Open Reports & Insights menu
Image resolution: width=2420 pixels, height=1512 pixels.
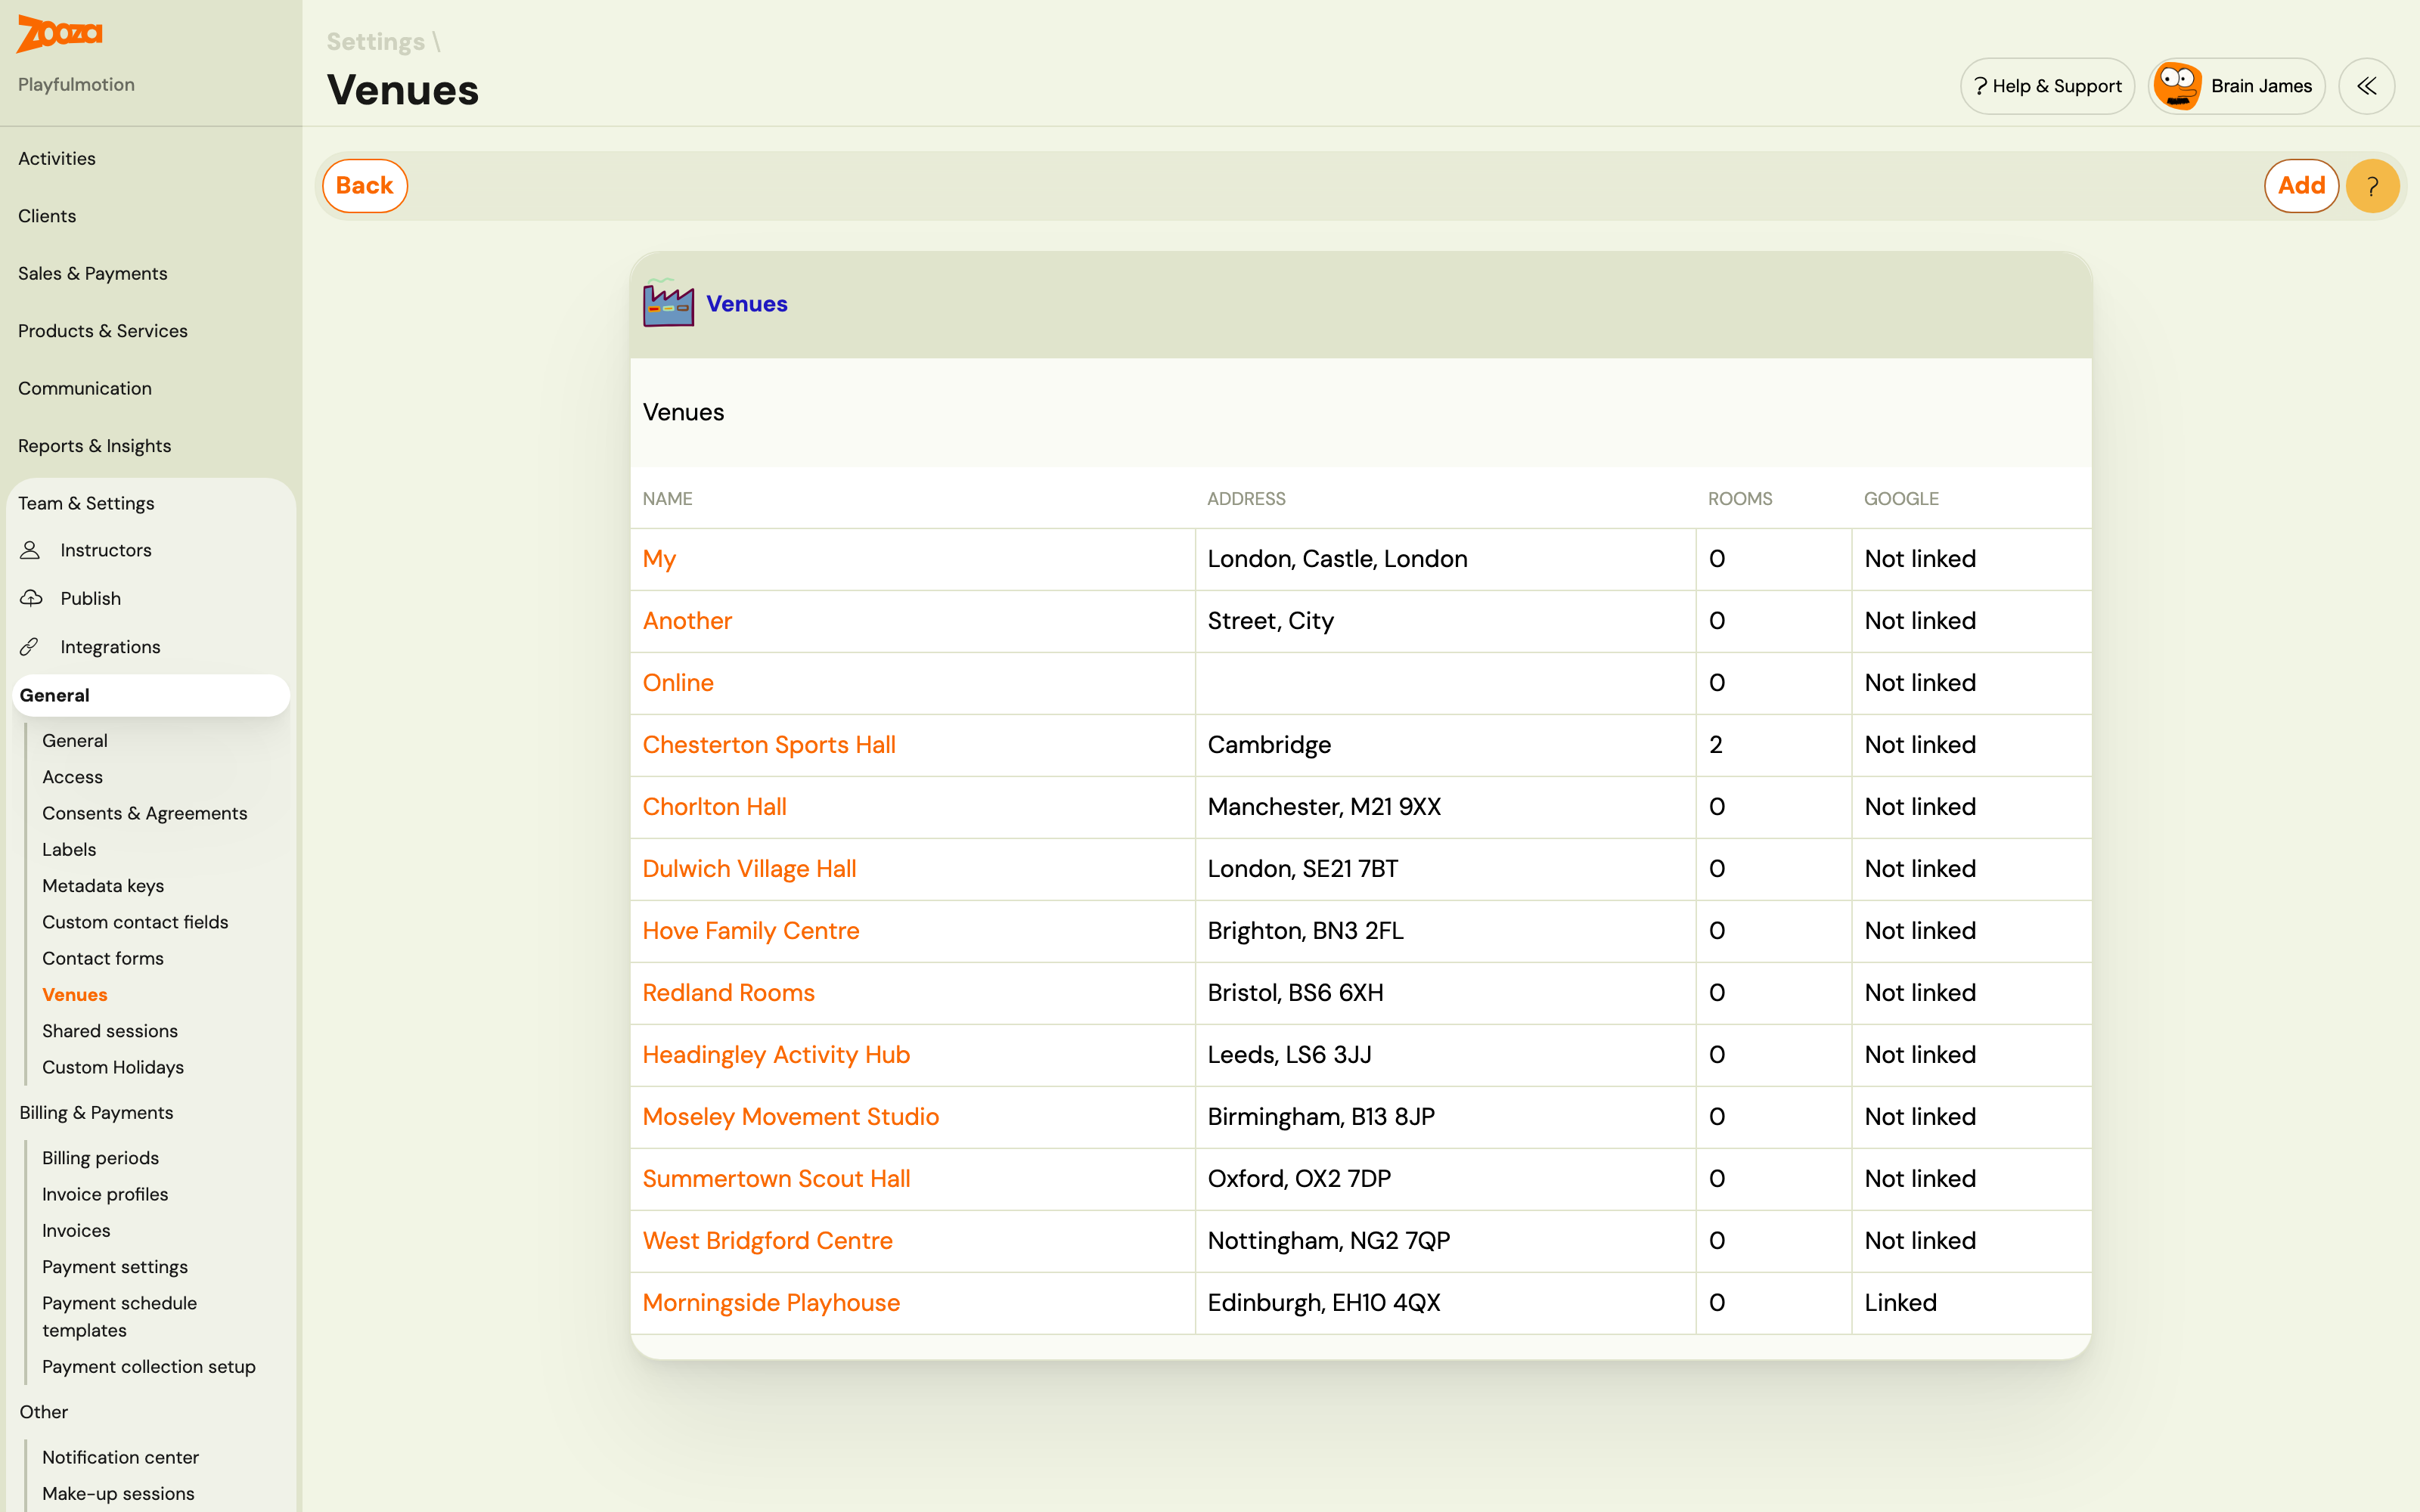tap(94, 446)
